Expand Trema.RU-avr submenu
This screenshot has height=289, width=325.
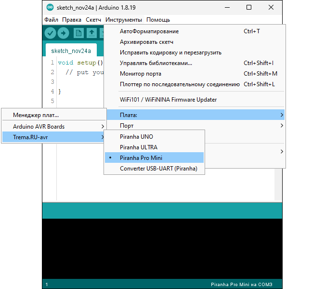point(54,137)
